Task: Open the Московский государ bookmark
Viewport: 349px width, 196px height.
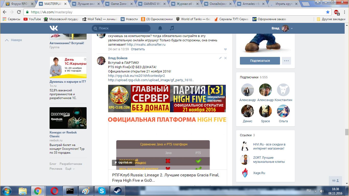Action: [x=61, y=19]
